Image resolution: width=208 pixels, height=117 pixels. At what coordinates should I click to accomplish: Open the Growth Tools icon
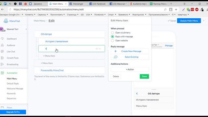pos(2,58)
